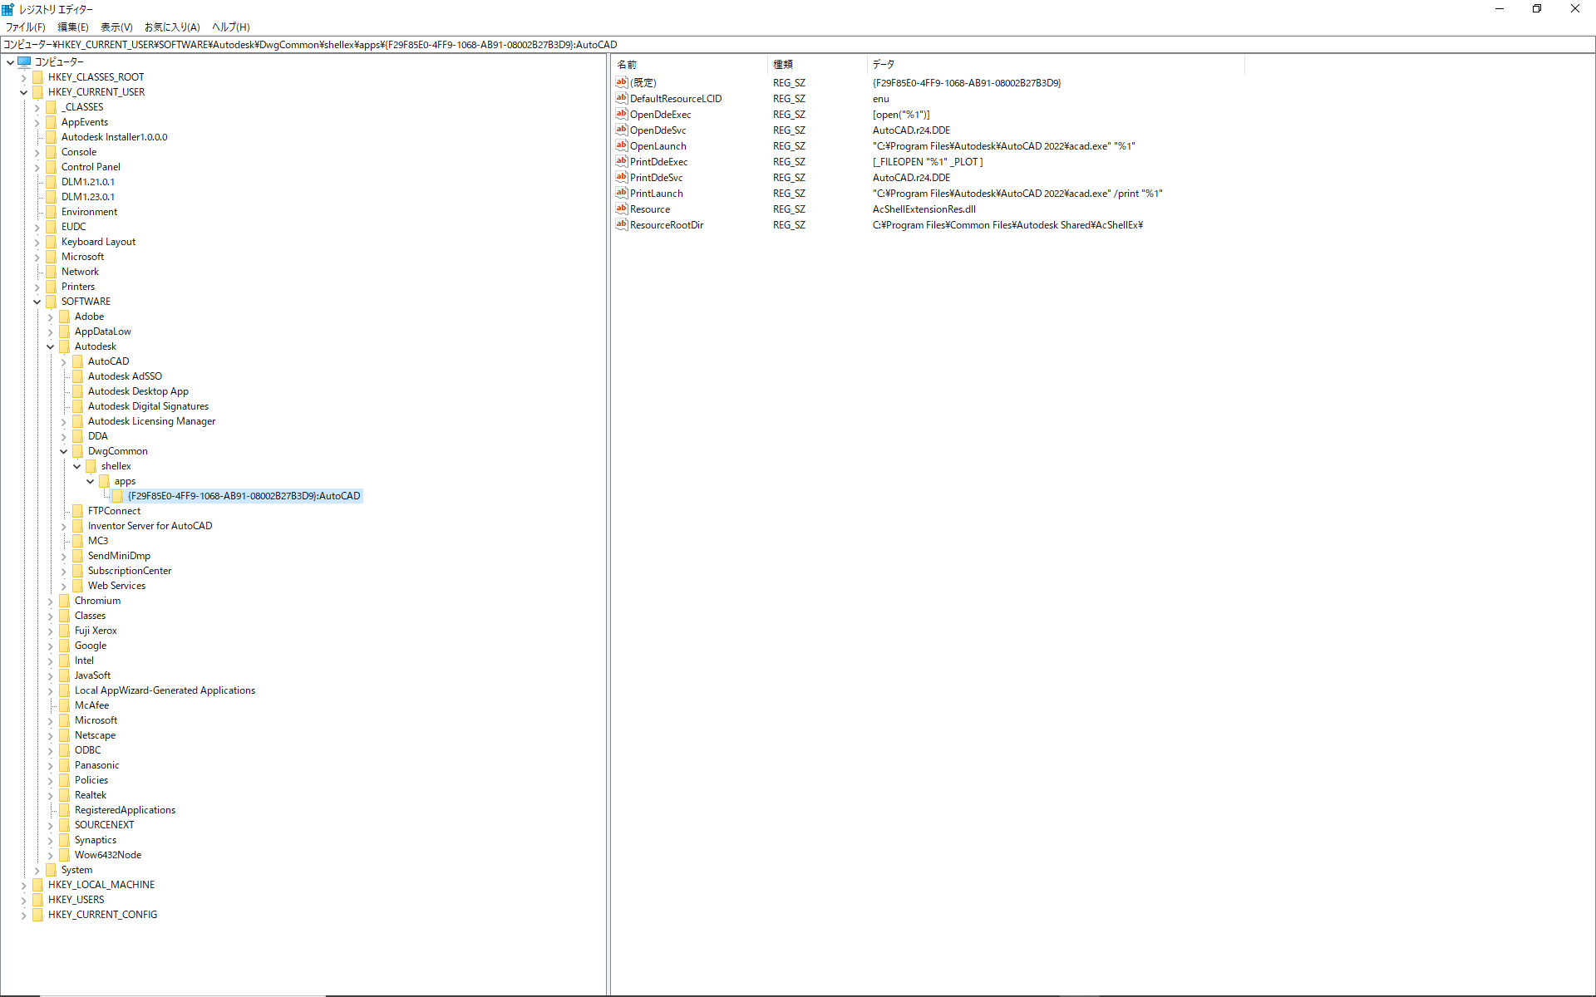Select the SubscriptionCenter key

[x=129, y=570]
